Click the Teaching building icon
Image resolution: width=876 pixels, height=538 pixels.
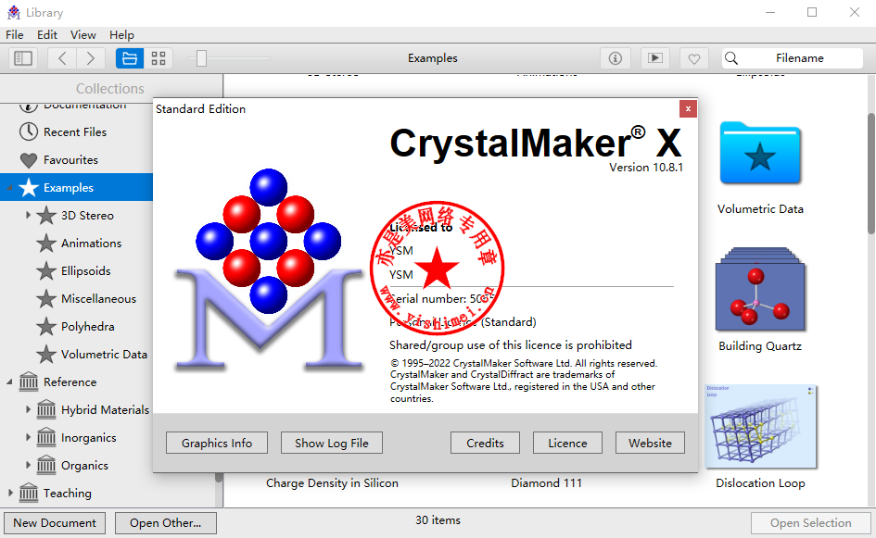(x=29, y=493)
